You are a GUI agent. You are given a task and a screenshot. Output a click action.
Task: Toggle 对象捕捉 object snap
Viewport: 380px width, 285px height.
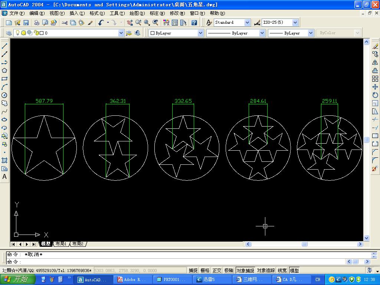[245, 270]
